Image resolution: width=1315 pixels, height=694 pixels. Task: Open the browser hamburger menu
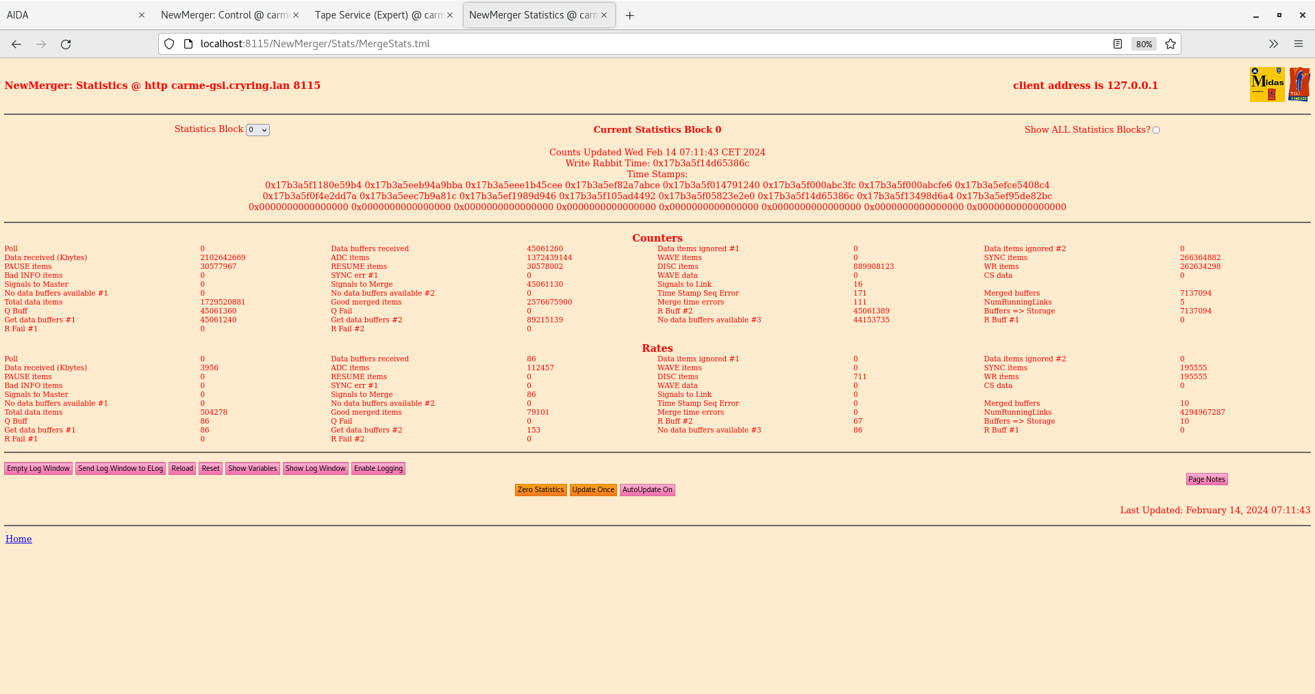1299,44
